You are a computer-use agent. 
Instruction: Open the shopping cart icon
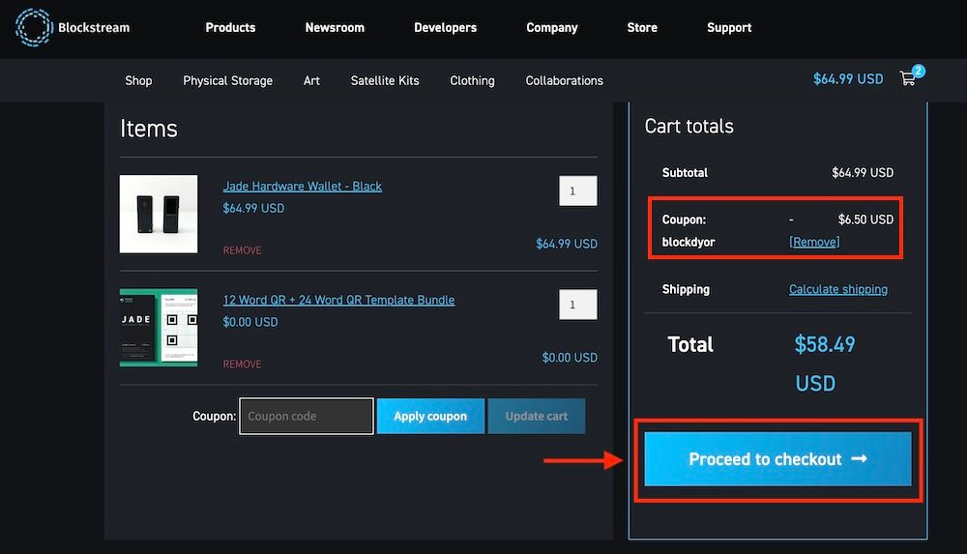point(907,79)
